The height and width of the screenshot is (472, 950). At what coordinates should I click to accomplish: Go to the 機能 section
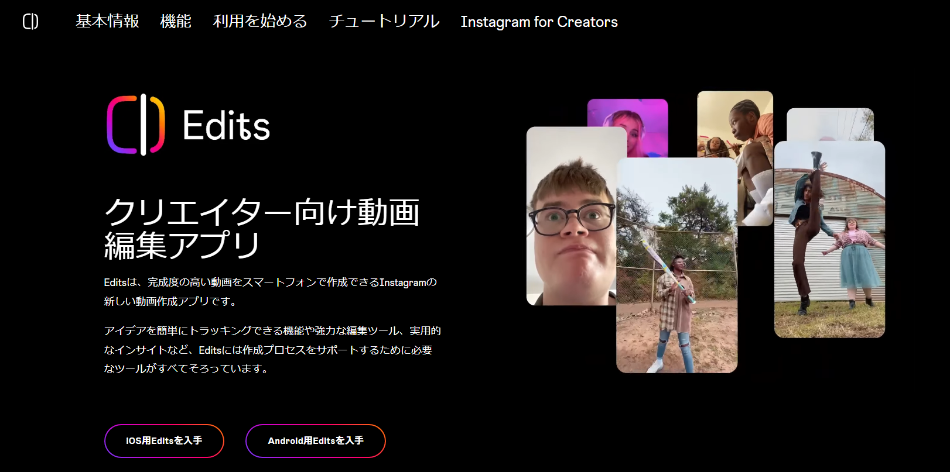coord(176,22)
